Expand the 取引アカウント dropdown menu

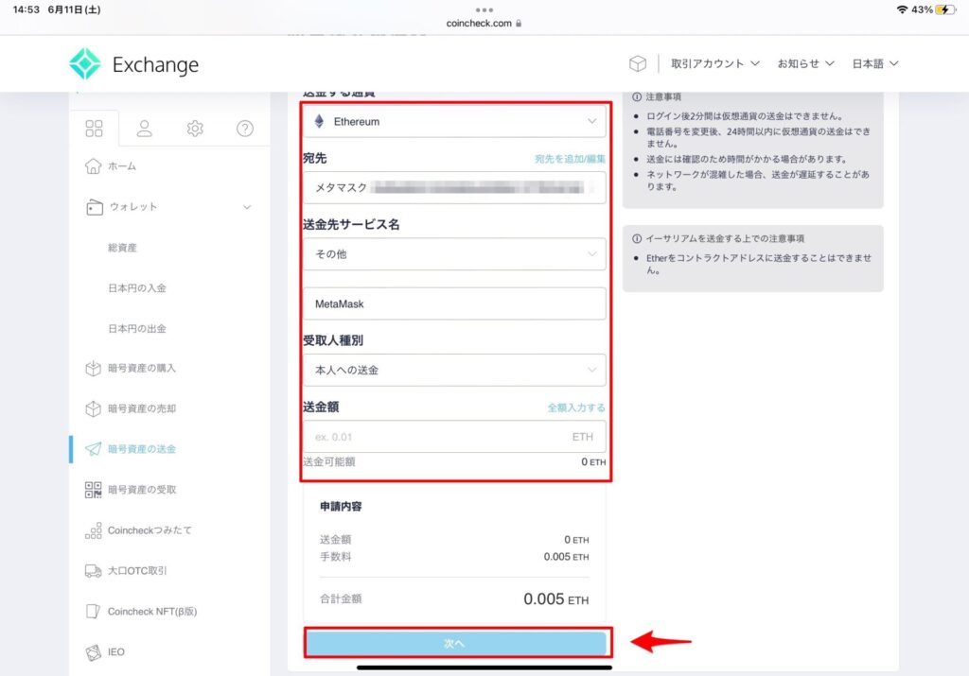click(715, 63)
